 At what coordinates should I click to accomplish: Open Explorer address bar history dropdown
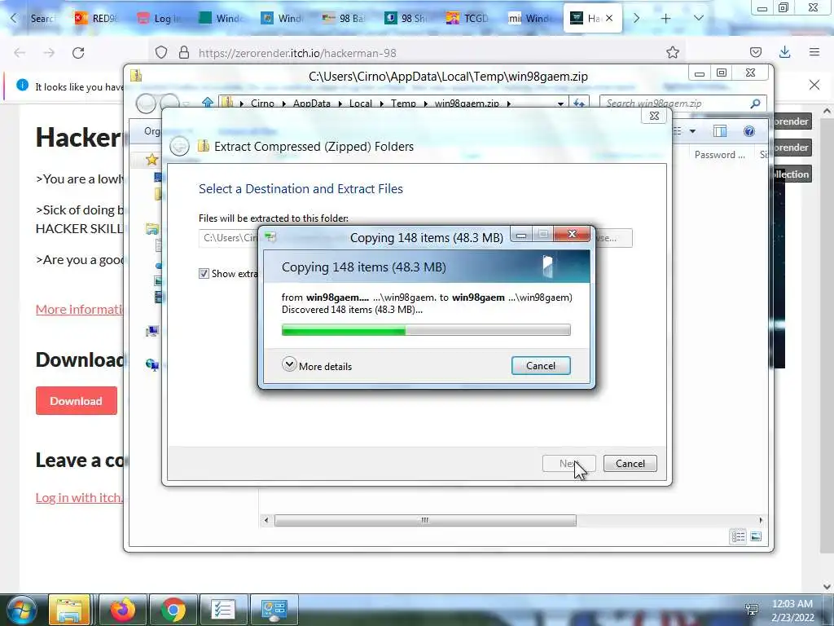(560, 104)
